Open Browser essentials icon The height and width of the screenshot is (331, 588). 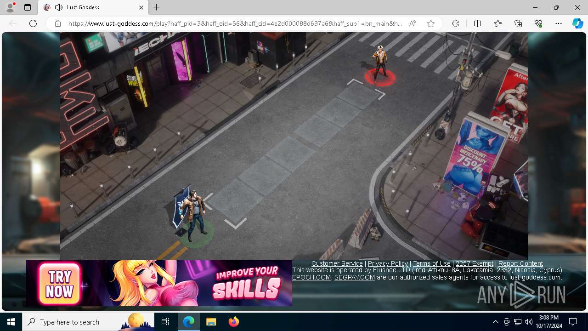click(x=538, y=23)
